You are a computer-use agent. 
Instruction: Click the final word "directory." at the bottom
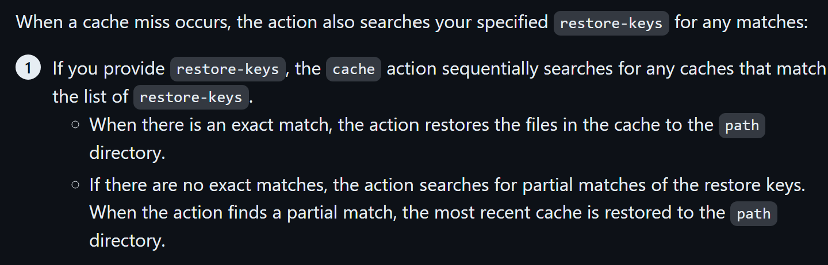coord(127,240)
